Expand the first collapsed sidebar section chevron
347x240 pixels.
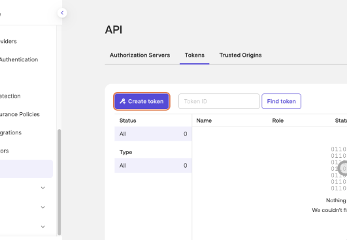pyautogui.click(x=43, y=188)
